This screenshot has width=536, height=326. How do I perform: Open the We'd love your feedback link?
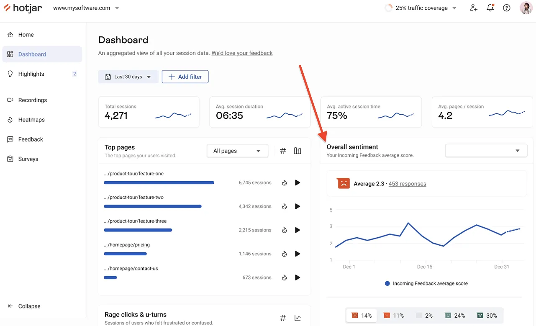click(x=242, y=53)
